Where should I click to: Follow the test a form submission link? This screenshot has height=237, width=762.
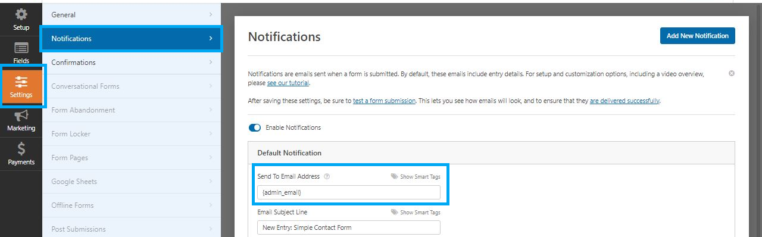[x=384, y=101]
